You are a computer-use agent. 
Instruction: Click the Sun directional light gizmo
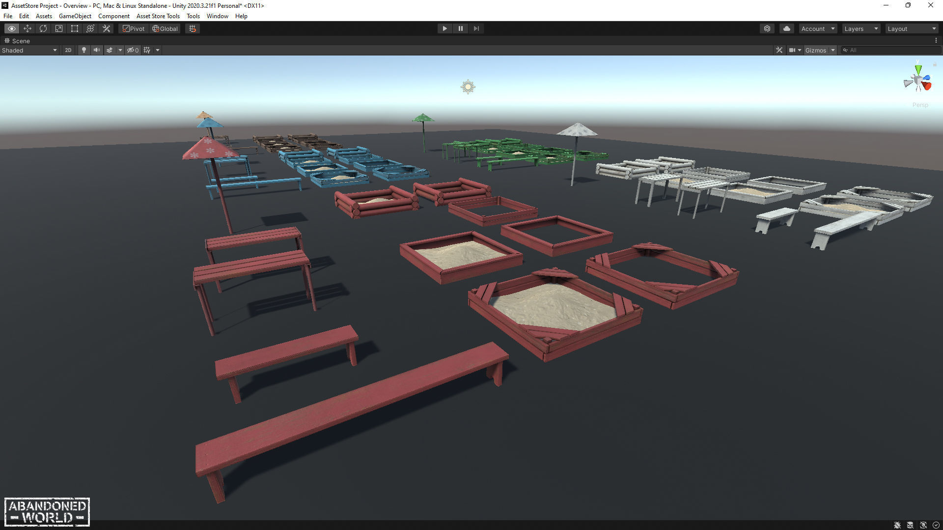(468, 87)
